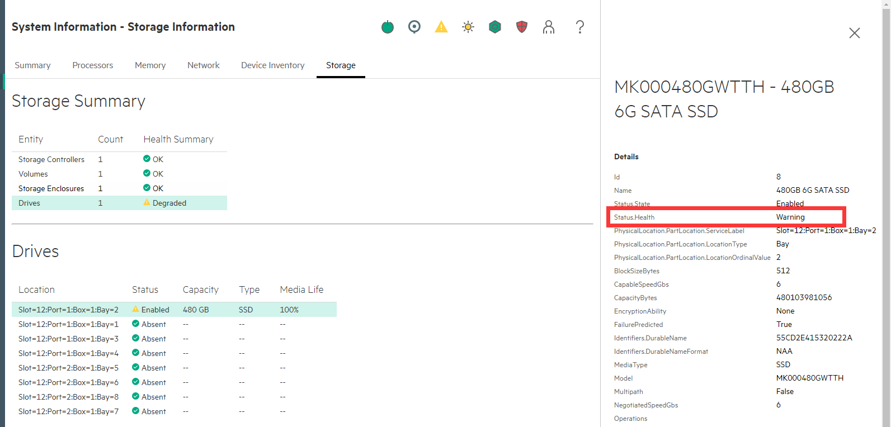Click the green check icon for Bay=5 drive

(x=135, y=367)
